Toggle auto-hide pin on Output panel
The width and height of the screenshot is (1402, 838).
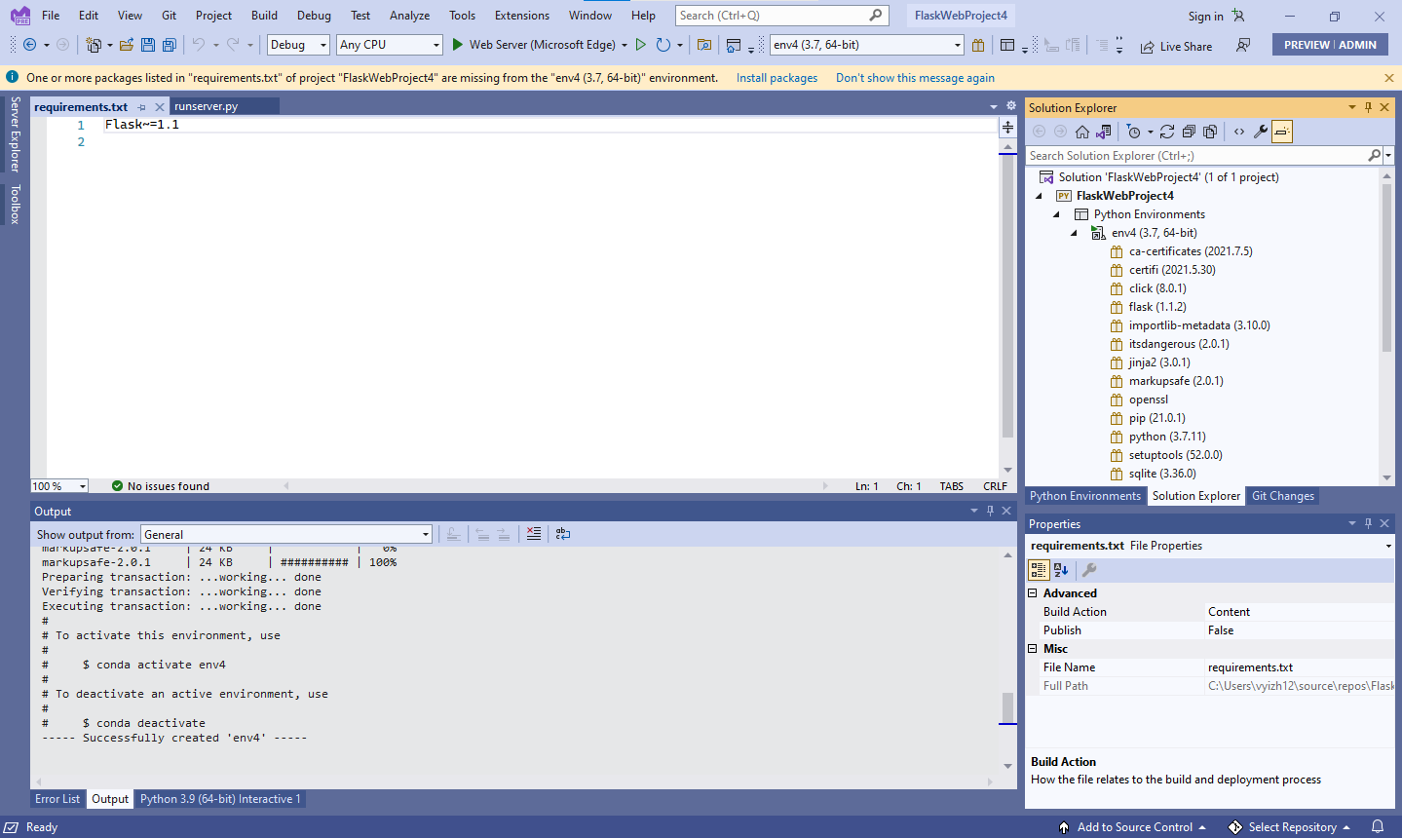coord(990,511)
